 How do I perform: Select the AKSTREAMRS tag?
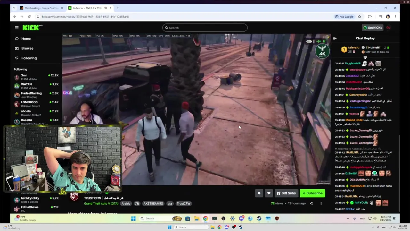pyautogui.click(x=153, y=203)
